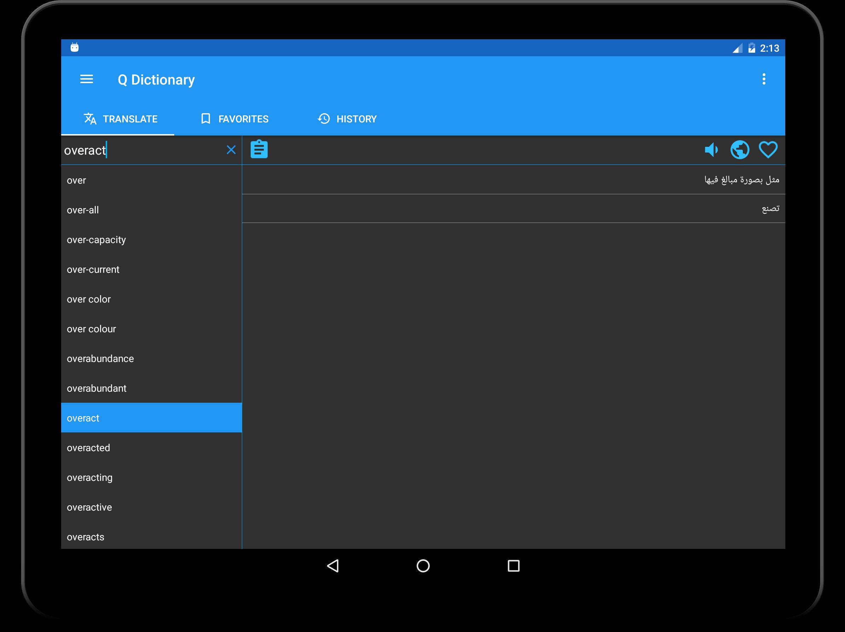Tap the 2:13 clock in status bar
The height and width of the screenshot is (632, 845).
coord(769,48)
